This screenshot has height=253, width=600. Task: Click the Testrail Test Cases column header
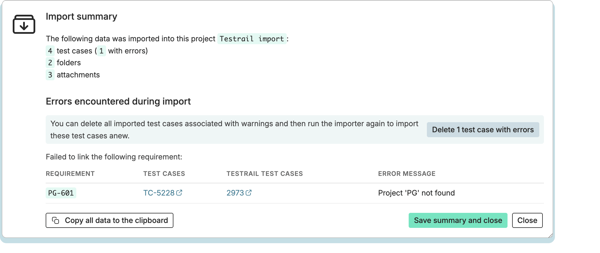point(264,174)
